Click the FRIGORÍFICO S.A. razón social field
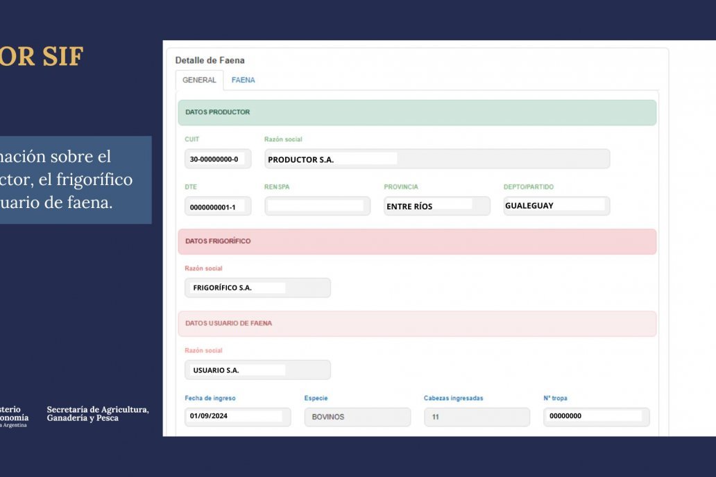 pyautogui.click(x=257, y=288)
